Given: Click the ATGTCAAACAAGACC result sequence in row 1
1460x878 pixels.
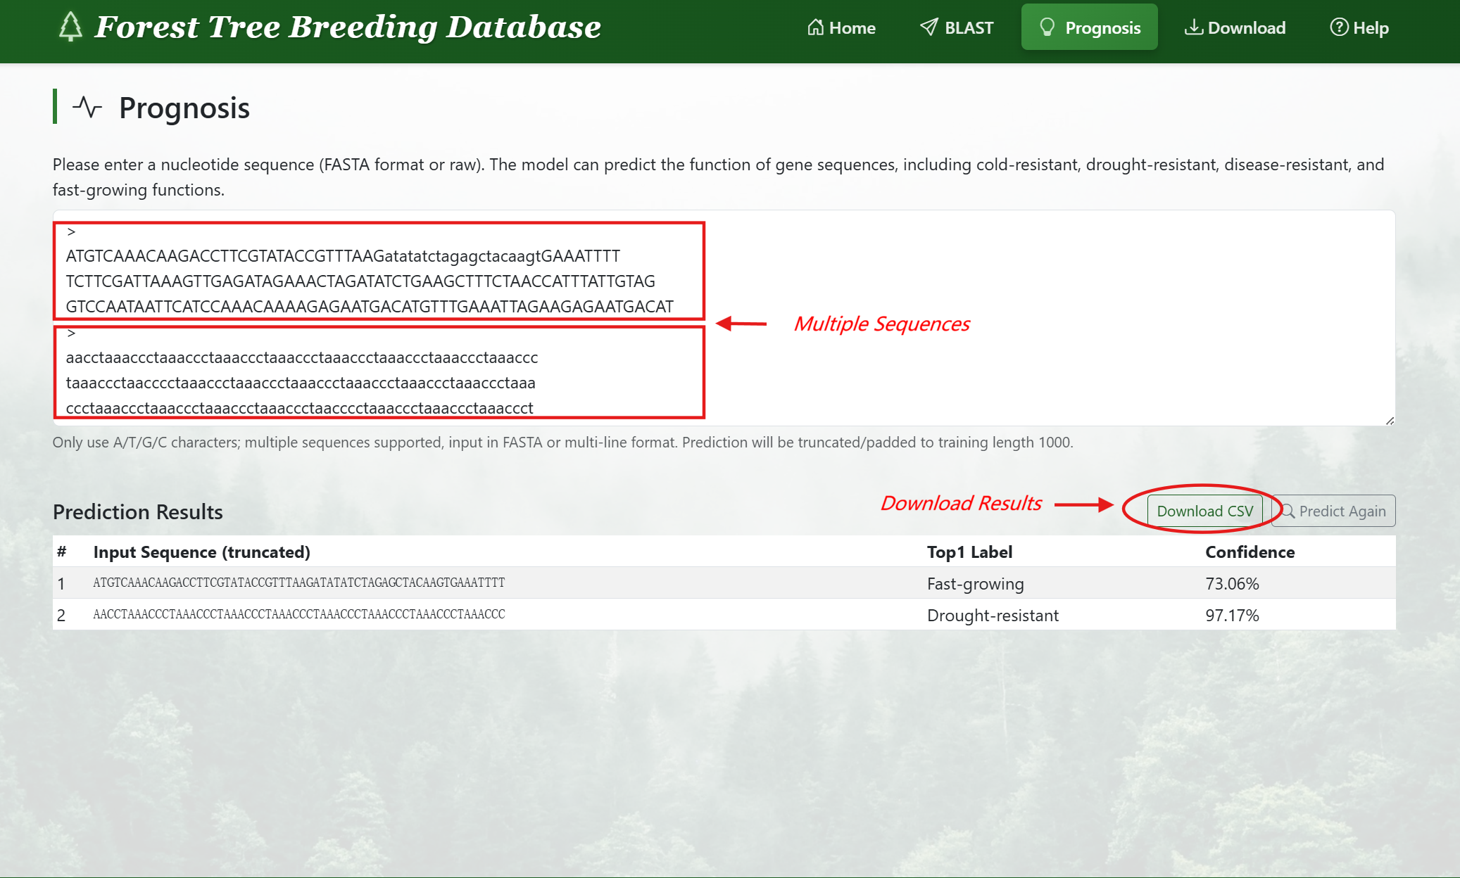Looking at the screenshot, I should (299, 583).
